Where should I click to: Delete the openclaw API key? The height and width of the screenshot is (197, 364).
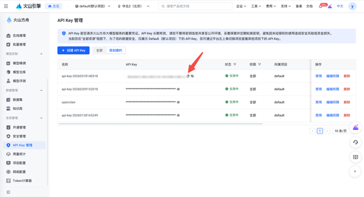[347, 102]
